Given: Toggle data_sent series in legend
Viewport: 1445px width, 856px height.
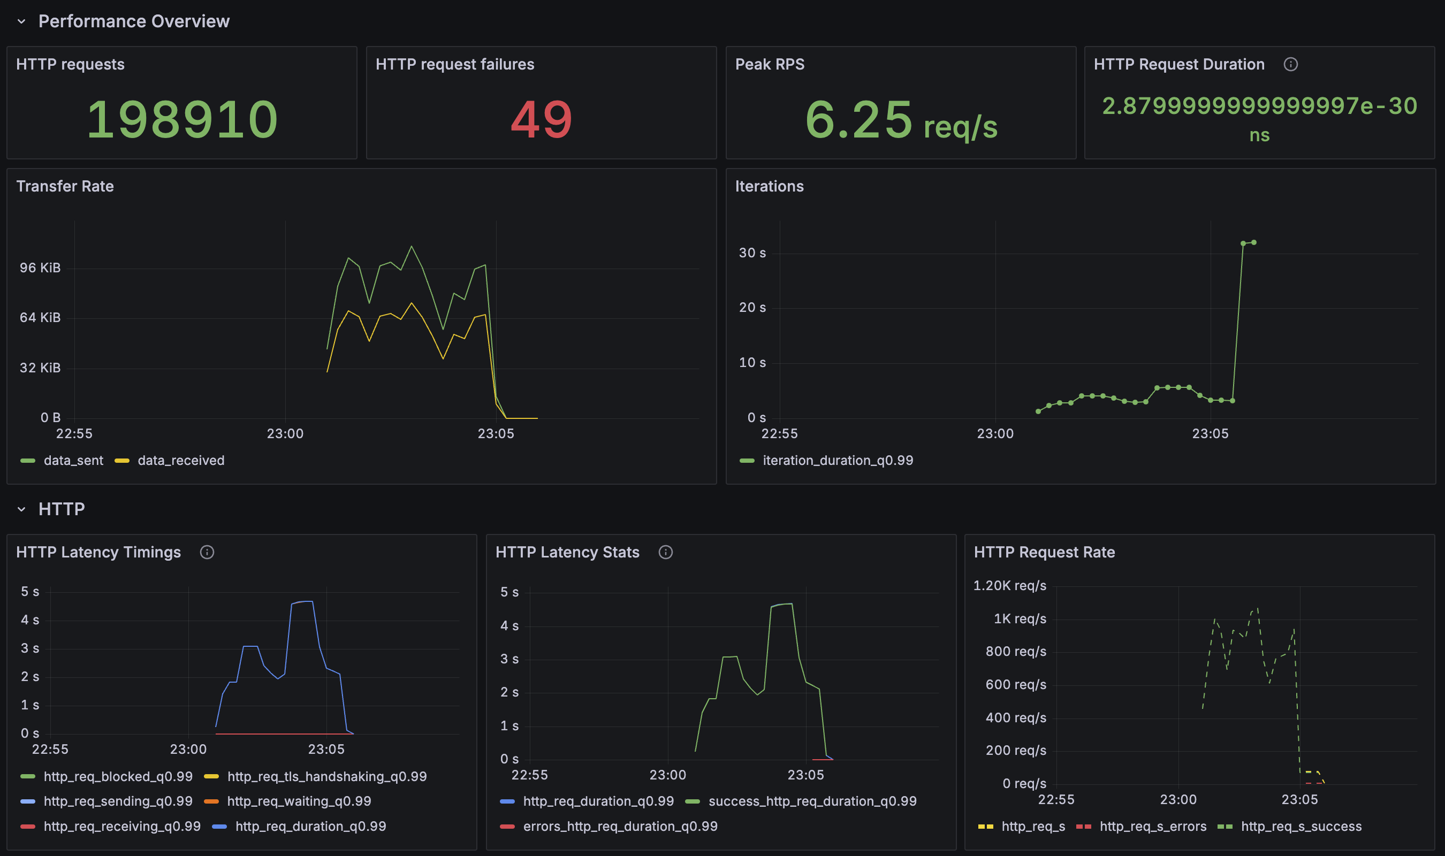Looking at the screenshot, I should pos(73,460).
